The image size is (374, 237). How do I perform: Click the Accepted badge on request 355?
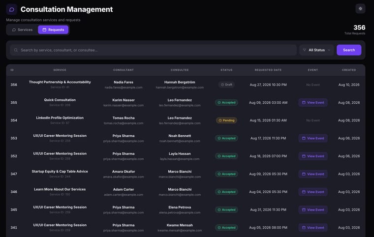[x=226, y=103]
